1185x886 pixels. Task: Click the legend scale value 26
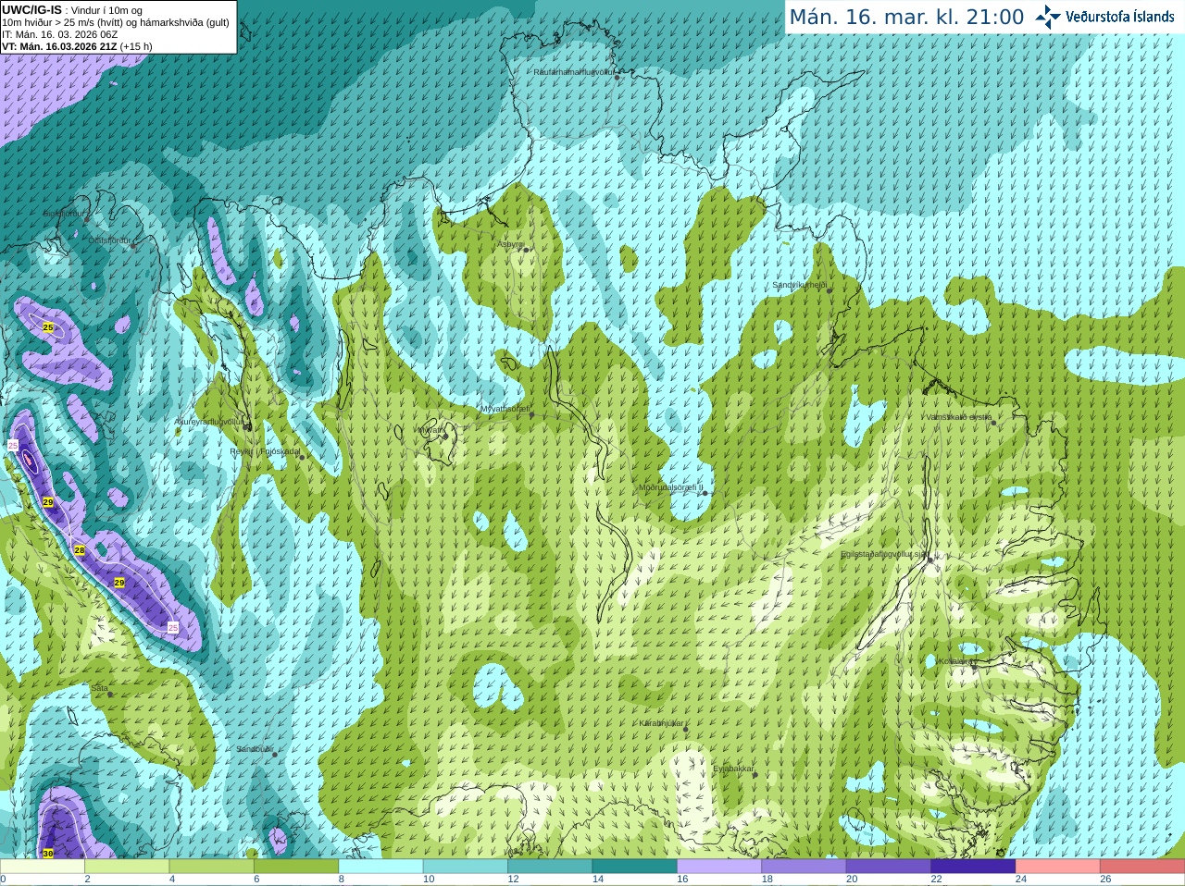[1105, 880]
